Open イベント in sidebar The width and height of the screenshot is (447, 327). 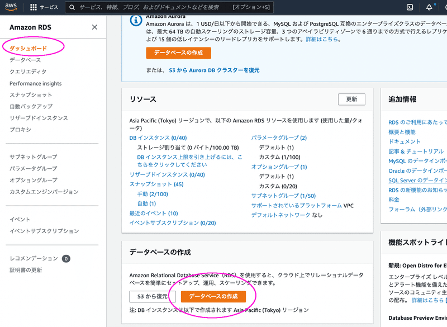(x=20, y=219)
